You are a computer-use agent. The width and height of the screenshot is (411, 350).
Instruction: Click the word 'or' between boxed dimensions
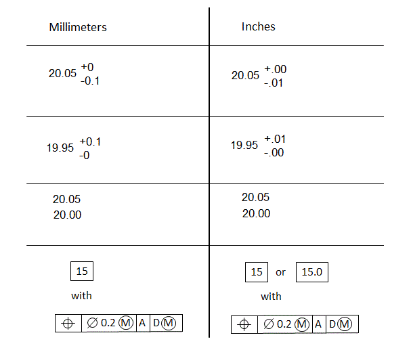click(x=280, y=272)
